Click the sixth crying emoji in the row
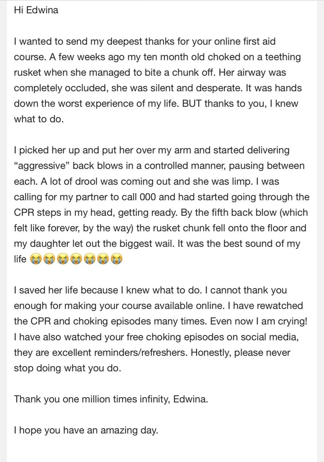The width and height of the screenshot is (324, 462). pyautogui.click(x=103, y=259)
